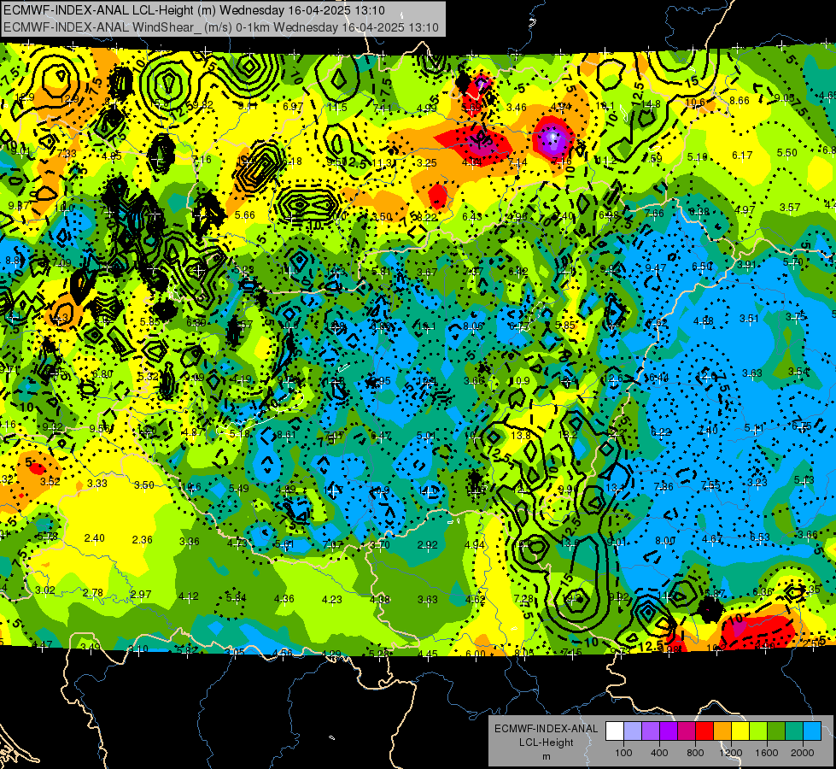836x769 pixels.
Task: Select the white 0-100 m legend swatch
Action: [615, 731]
